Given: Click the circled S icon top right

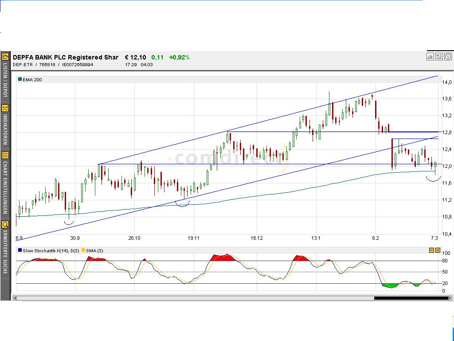Looking at the screenshot, I should 448,57.
